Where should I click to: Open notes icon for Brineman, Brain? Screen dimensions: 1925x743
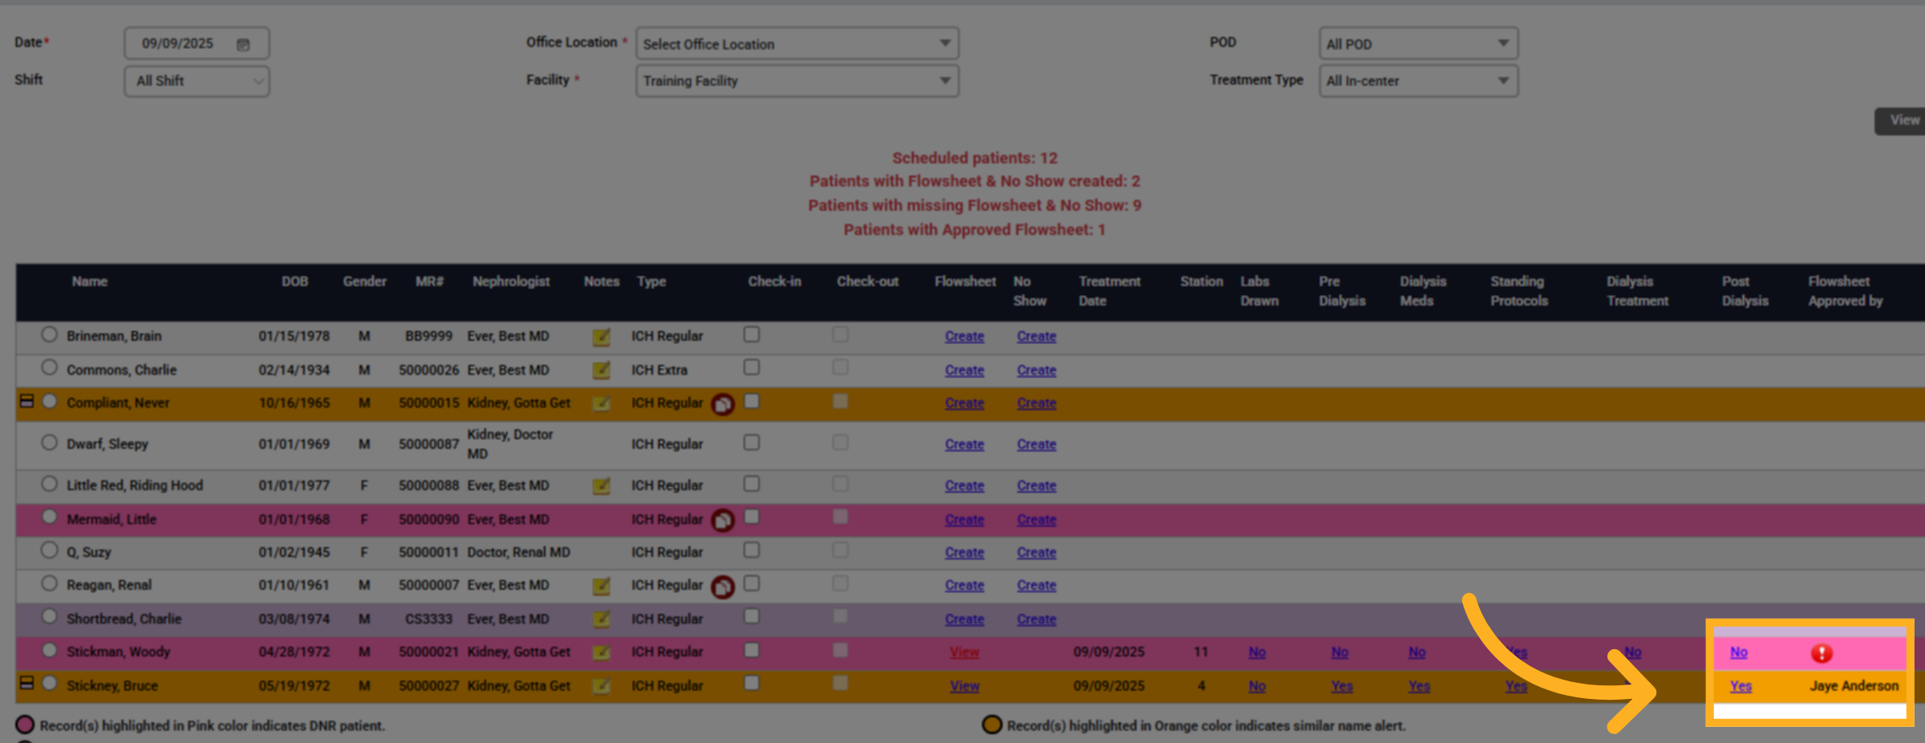click(x=601, y=337)
